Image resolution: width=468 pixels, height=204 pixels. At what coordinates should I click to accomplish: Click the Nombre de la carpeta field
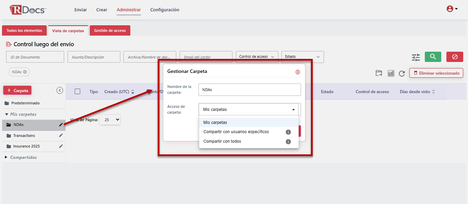pyautogui.click(x=249, y=90)
